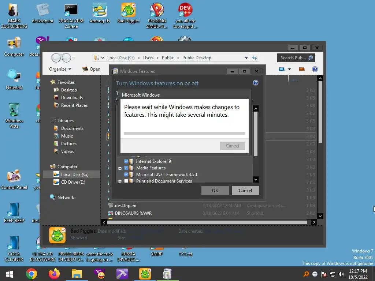The width and height of the screenshot is (375, 281).
Task: Uncheck the Media Features checkbox
Action: pyautogui.click(x=126, y=168)
